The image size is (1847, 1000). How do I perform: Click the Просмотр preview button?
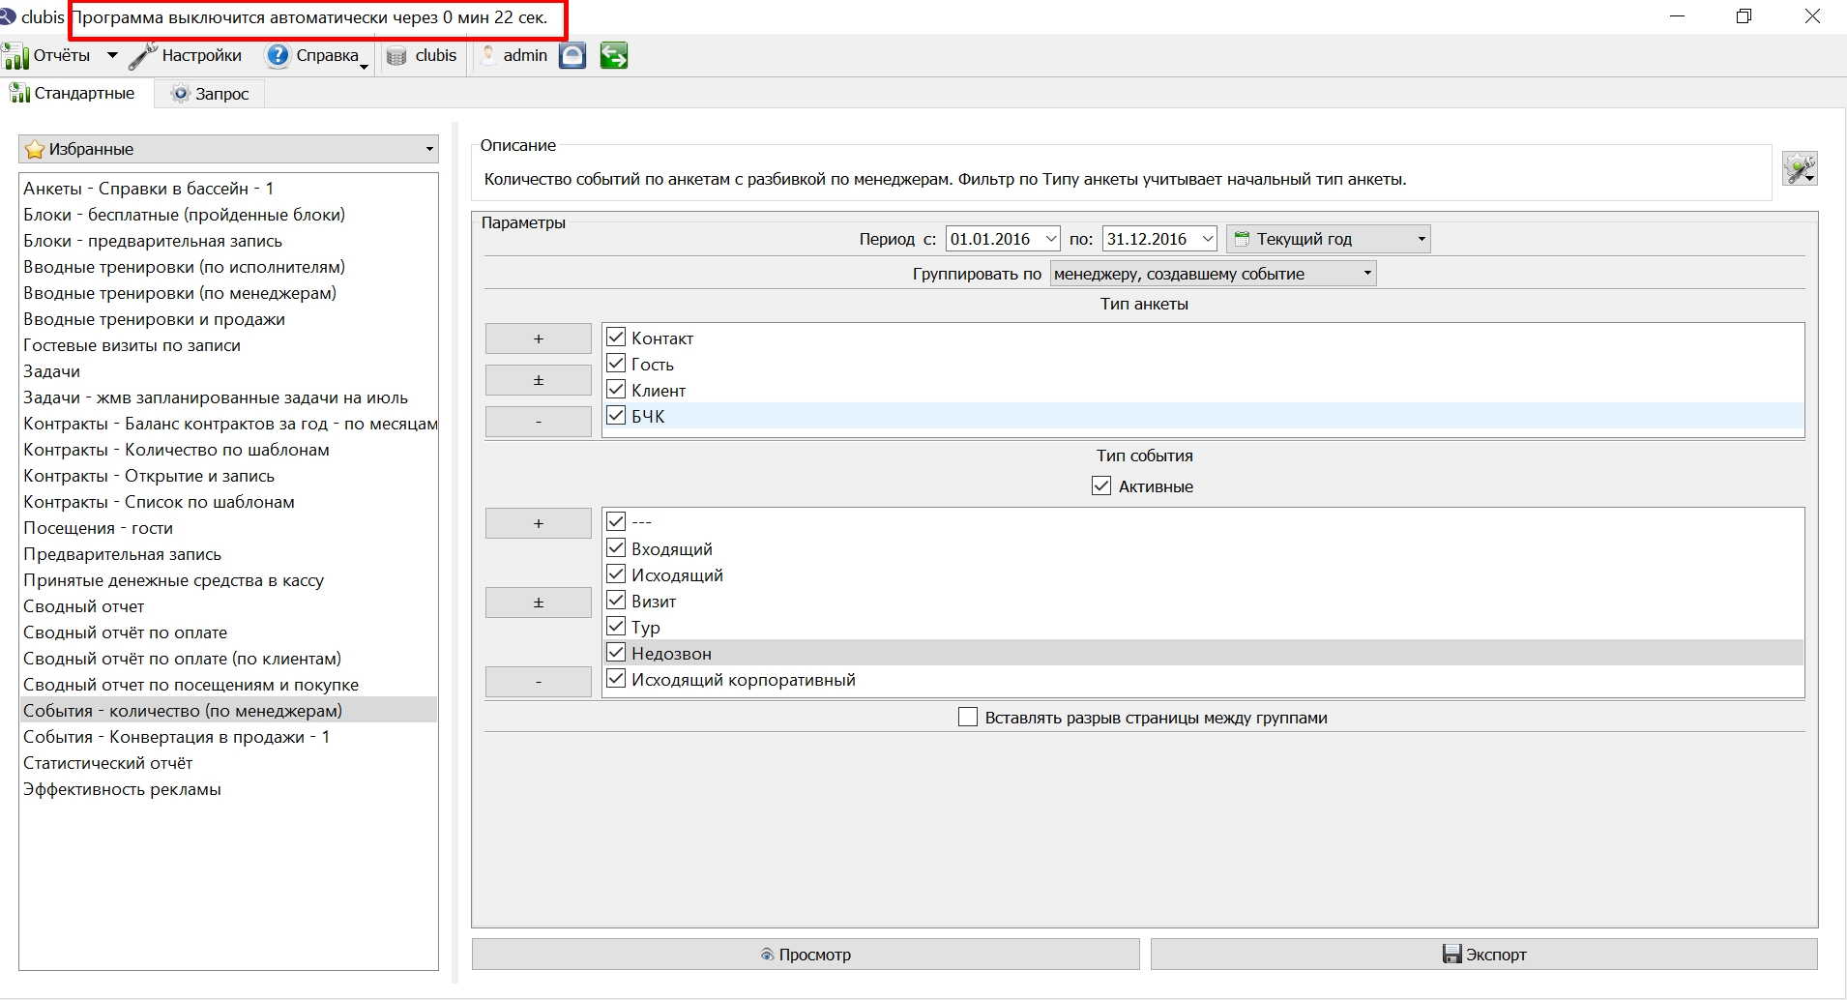(806, 954)
